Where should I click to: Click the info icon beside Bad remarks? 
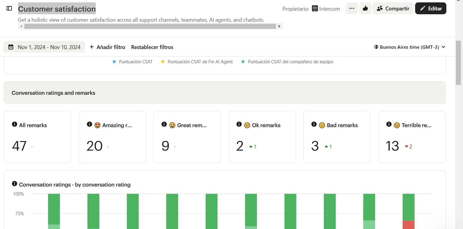click(314, 124)
